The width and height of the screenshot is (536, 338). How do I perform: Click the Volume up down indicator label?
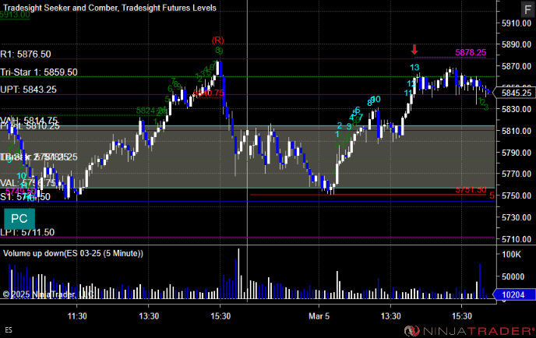point(73,253)
